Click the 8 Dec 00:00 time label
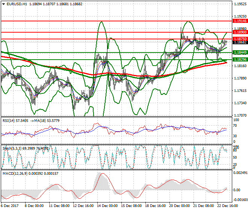 34,206
